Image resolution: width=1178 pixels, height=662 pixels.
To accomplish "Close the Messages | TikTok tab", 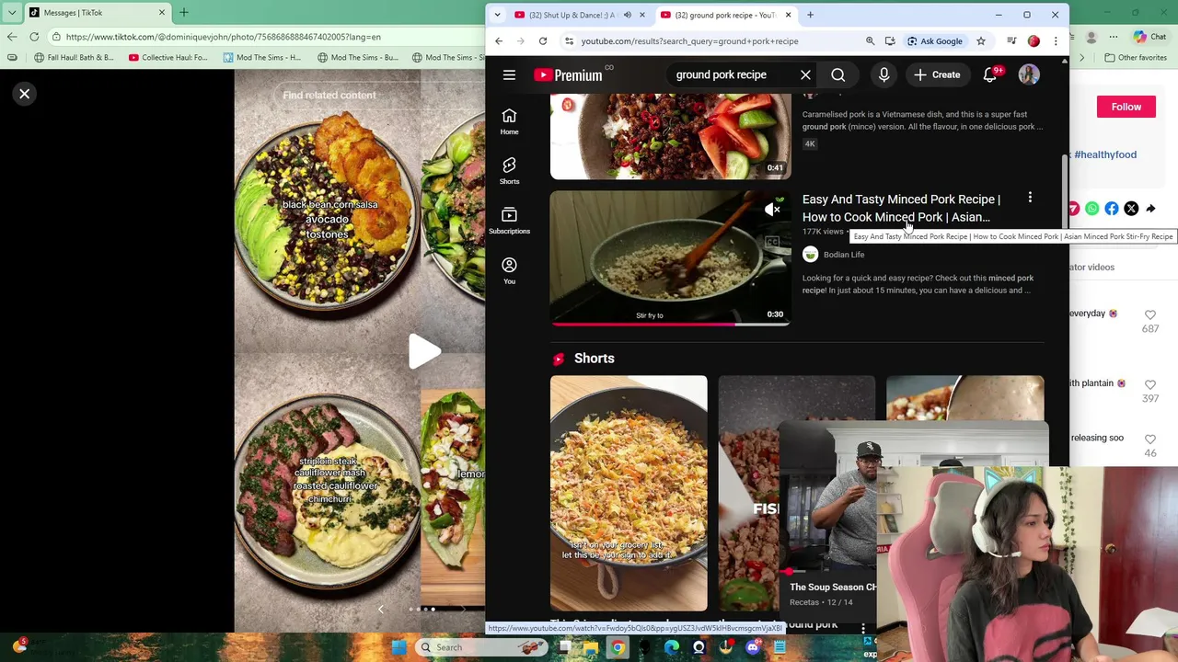I will (x=162, y=13).
